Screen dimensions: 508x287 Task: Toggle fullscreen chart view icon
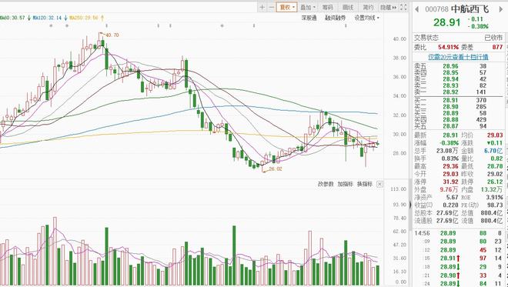tap(403, 7)
